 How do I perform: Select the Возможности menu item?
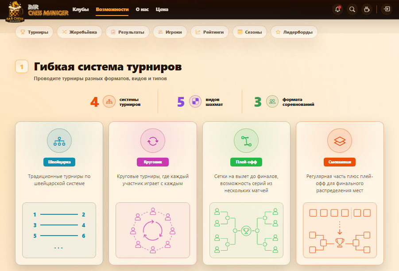[112, 9]
